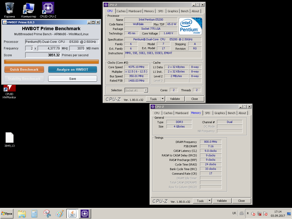Open the Caches tab in the CPU-Z window showing the CPU tab
Image resolution: width=292 pixels, height=219 pixels.
121,11
